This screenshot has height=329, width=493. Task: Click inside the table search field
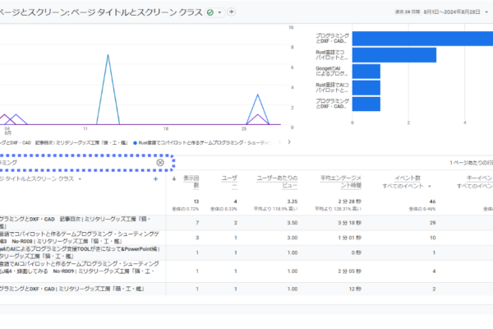point(77,163)
